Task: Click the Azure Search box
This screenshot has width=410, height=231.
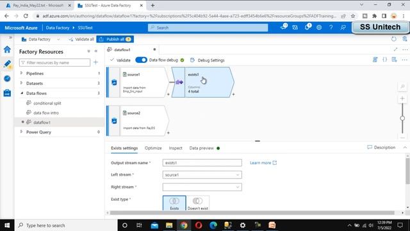Action: click(x=208, y=28)
